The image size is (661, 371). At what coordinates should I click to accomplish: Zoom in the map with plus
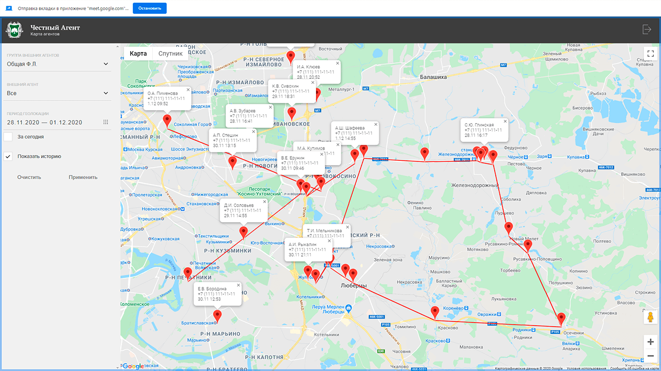click(650, 342)
